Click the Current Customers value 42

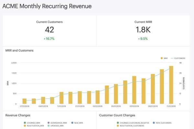(49, 30)
